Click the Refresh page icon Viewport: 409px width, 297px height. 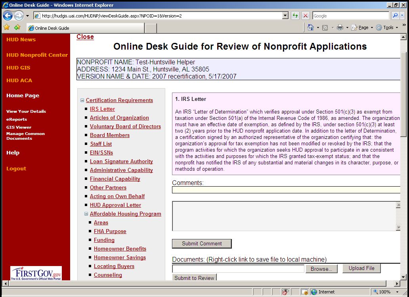pyautogui.click(x=295, y=16)
